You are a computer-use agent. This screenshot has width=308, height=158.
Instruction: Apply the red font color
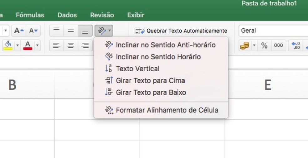[28, 45]
